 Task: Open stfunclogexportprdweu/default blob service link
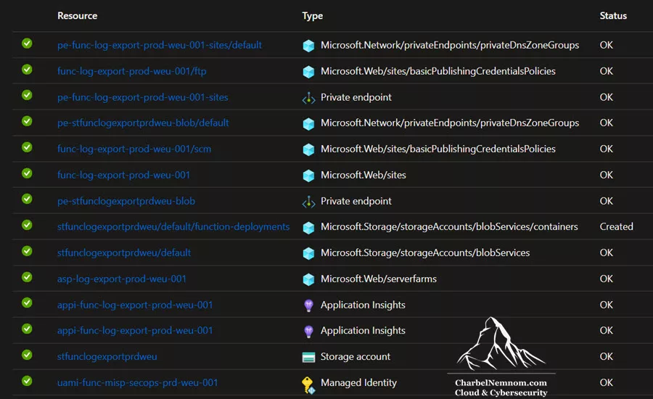click(123, 252)
